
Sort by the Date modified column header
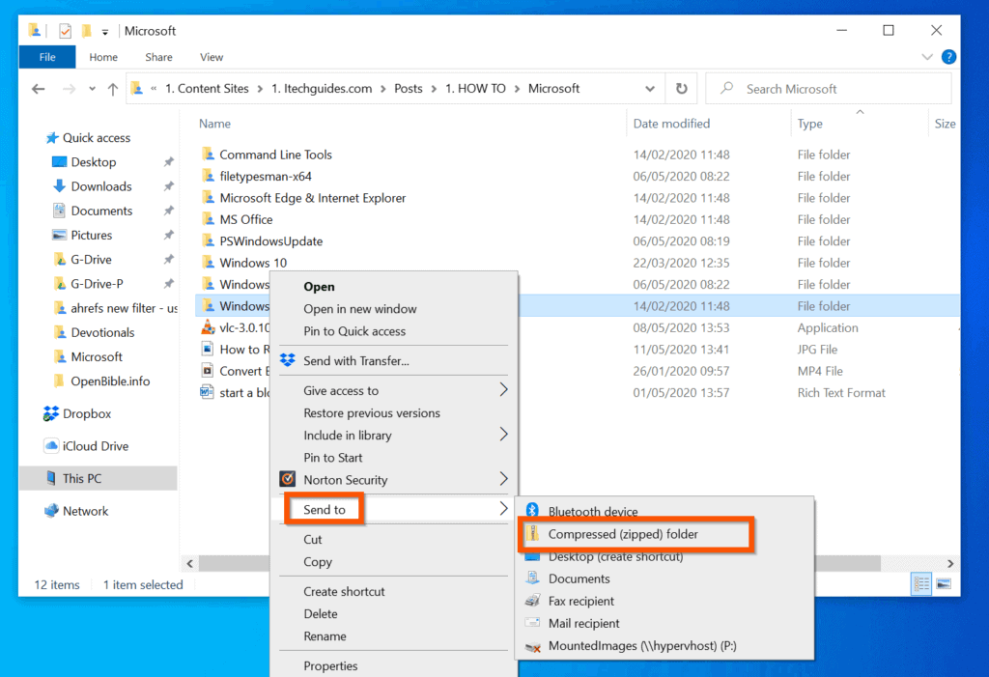(672, 124)
